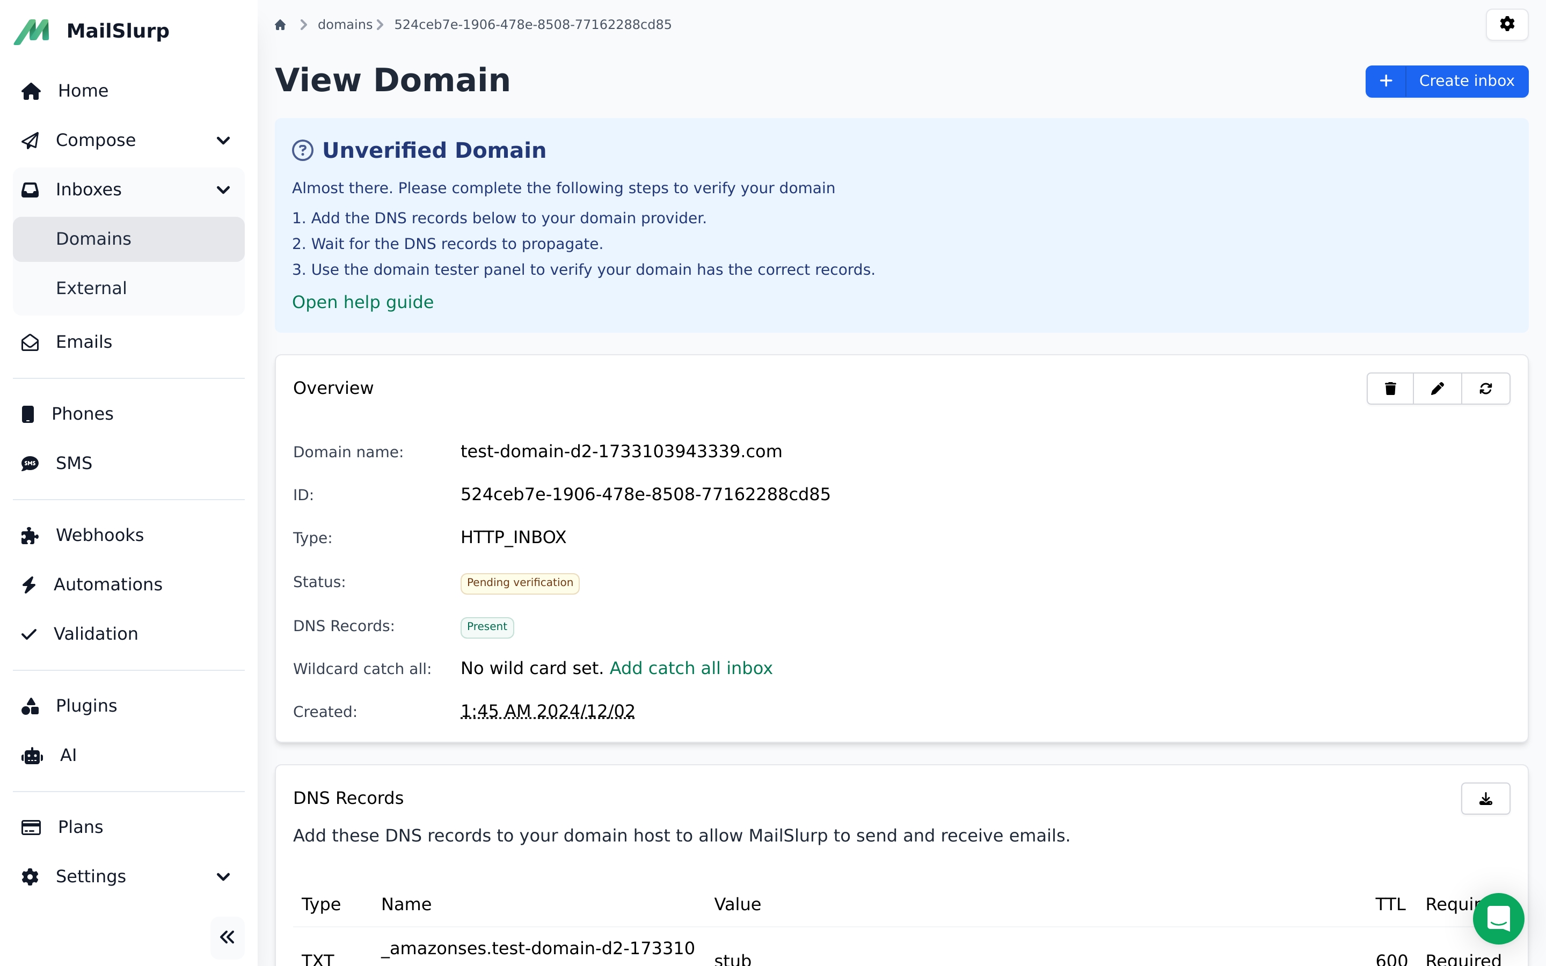The image size is (1546, 966).
Task: Click the Value column header
Action: click(x=737, y=905)
